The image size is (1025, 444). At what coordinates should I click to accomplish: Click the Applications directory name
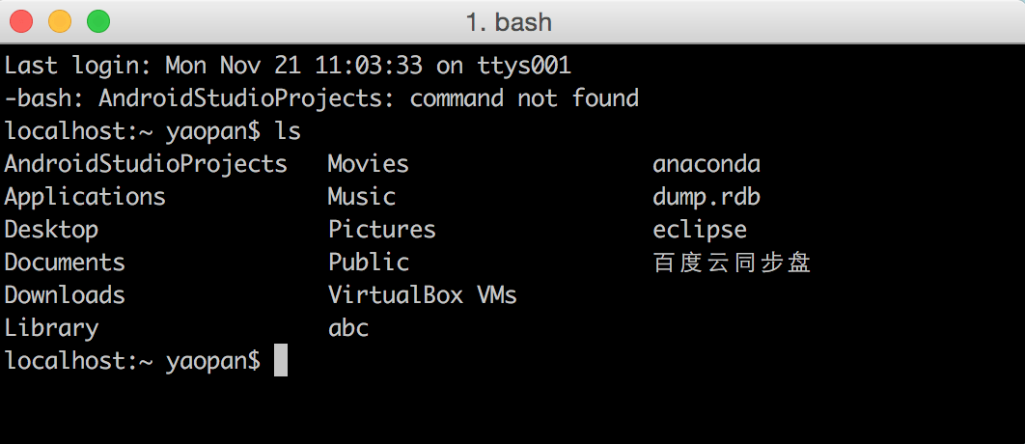[85, 197]
